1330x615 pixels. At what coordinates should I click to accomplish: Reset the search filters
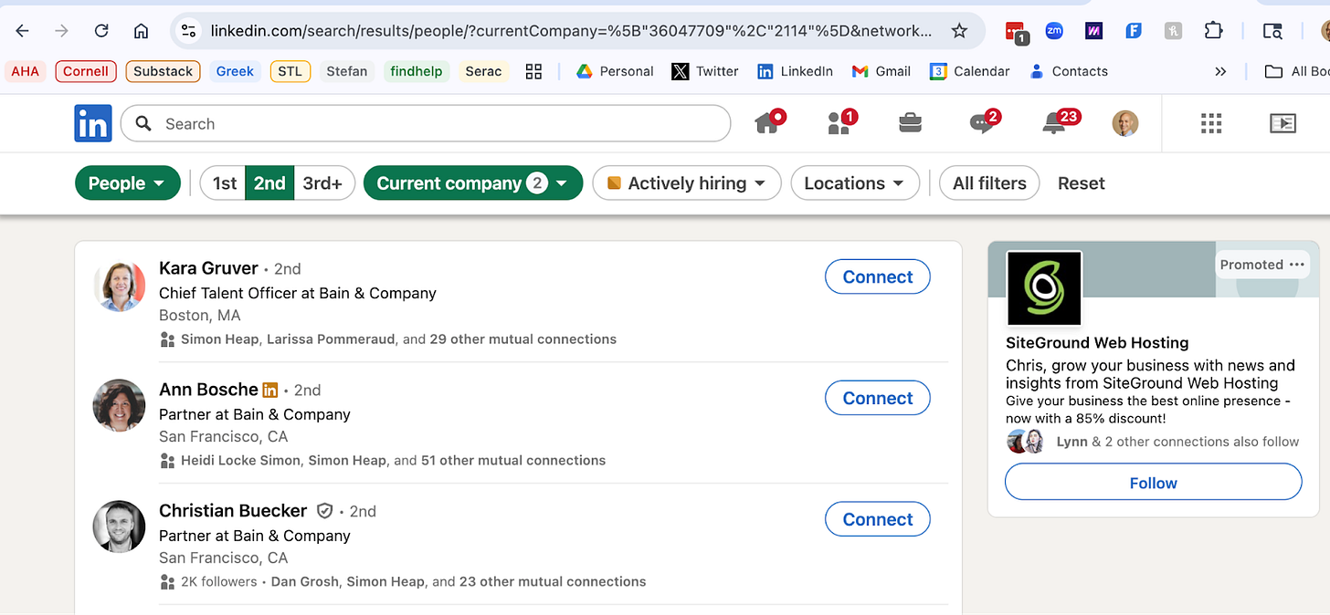coord(1082,183)
